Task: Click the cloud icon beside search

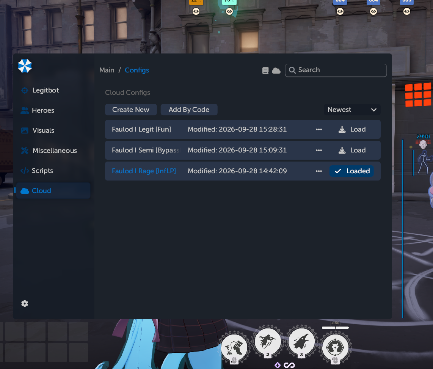Action: tap(276, 71)
